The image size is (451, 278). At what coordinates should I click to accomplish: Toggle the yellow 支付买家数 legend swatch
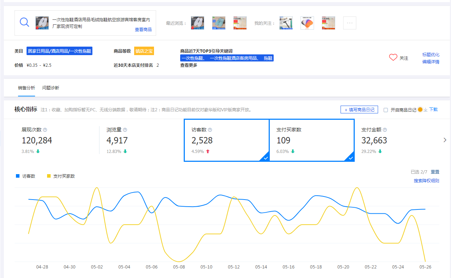(49, 176)
